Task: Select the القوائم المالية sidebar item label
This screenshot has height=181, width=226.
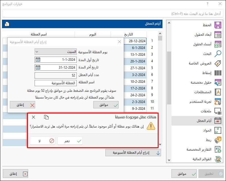Action: [202, 159]
